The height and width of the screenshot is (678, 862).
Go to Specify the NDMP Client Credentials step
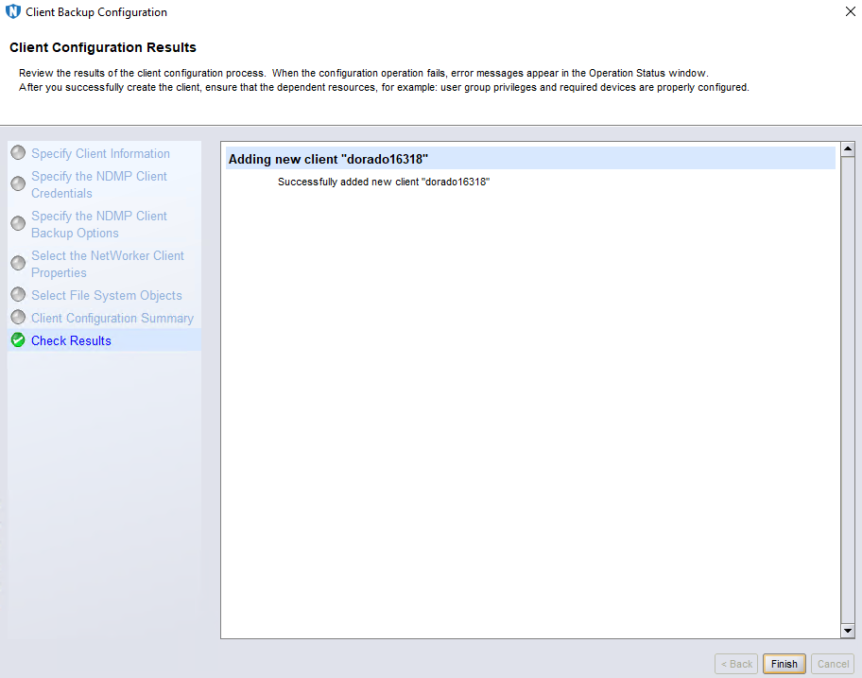99,184
